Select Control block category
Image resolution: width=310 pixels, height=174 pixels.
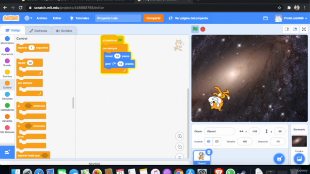(7, 85)
